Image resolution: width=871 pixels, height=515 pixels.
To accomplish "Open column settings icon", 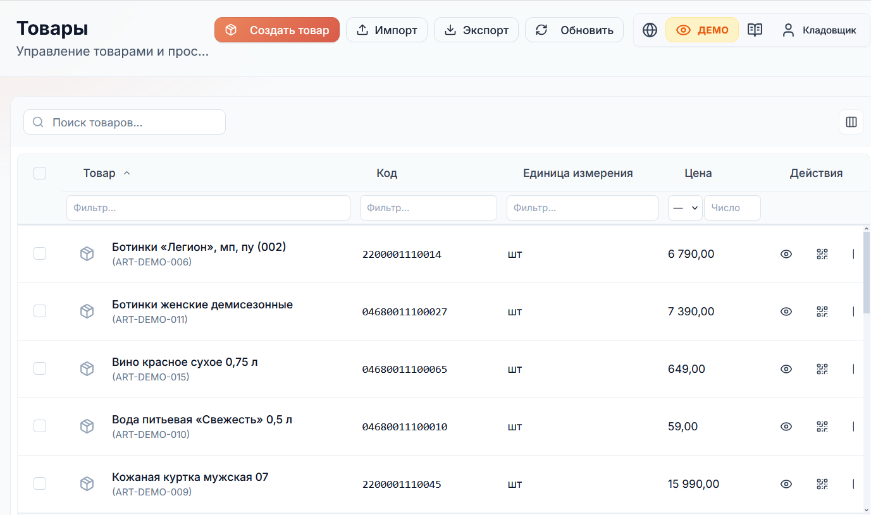I will point(851,122).
